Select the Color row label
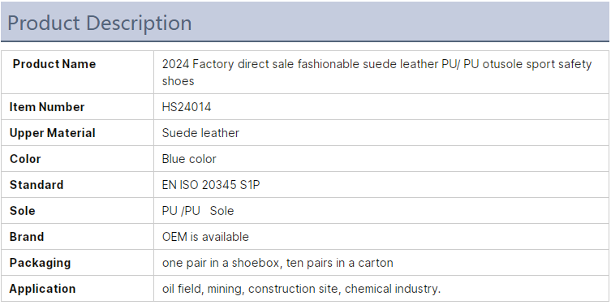Screen dimensions: 611x305 coord(25,159)
